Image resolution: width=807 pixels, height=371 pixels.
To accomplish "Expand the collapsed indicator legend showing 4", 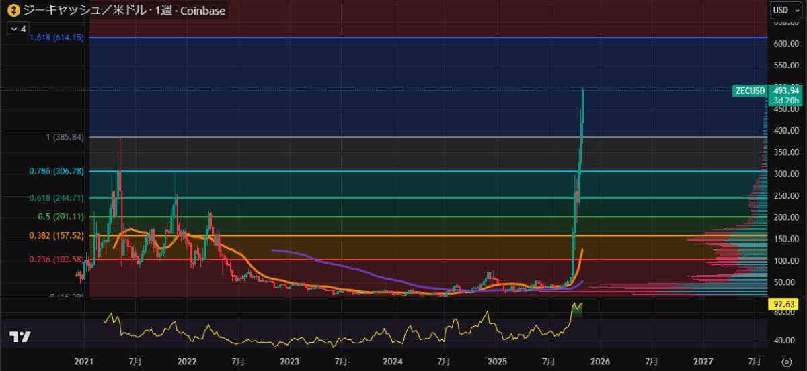I will [18, 29].
